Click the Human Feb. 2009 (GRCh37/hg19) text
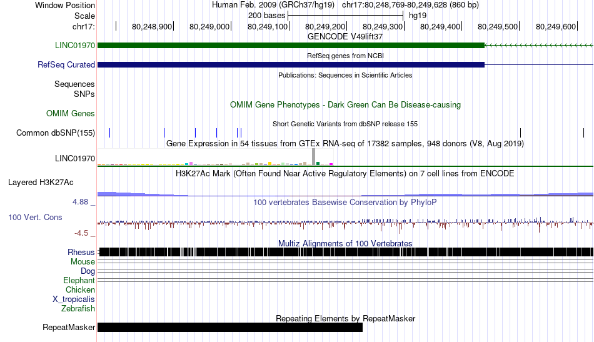This screenshot has width=594, height=342. click(x=273, y=5)
